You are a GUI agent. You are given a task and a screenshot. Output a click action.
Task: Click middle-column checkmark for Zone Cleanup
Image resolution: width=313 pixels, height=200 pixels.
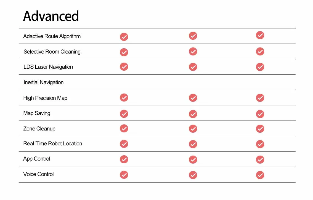[x=193, y=129]
